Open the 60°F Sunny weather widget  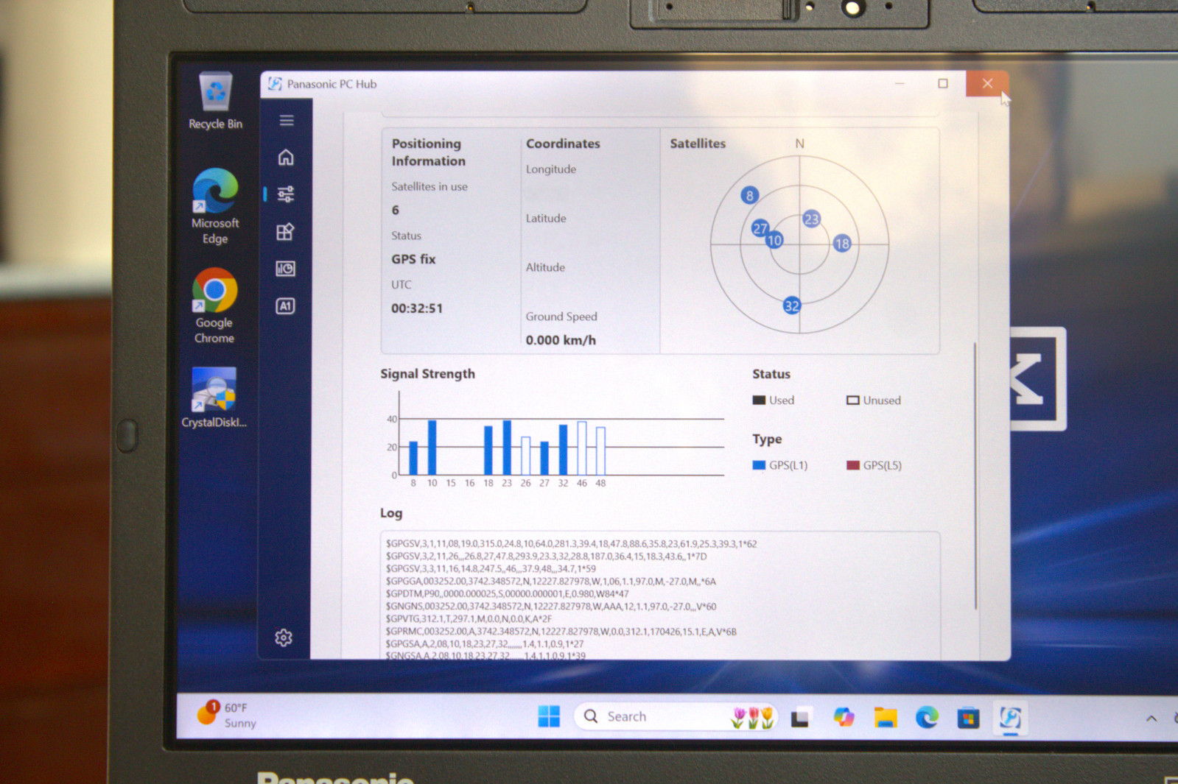pyautogui.click(x=226, y=715)
